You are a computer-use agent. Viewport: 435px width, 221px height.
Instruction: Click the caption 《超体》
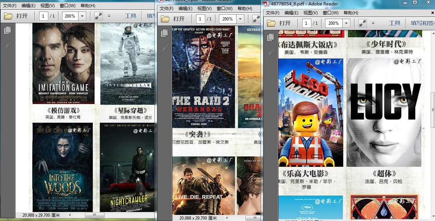pyautogui.click(x=384, y=173)
